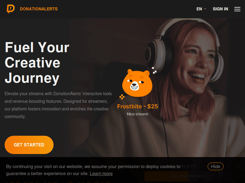This screenshot has width=245, height=183.
Task: Open the hamburger menu icon
Action: pos(237,9)
